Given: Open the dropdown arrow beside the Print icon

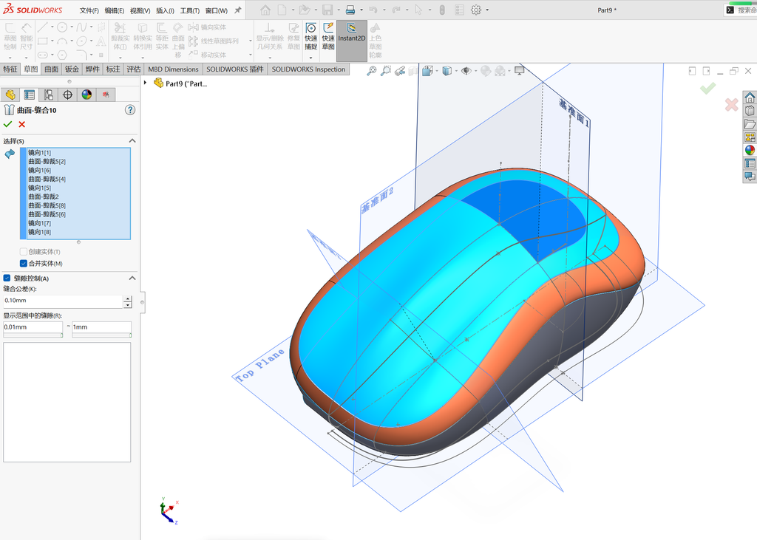Looking at the screenshot, I should pos(361,10).
